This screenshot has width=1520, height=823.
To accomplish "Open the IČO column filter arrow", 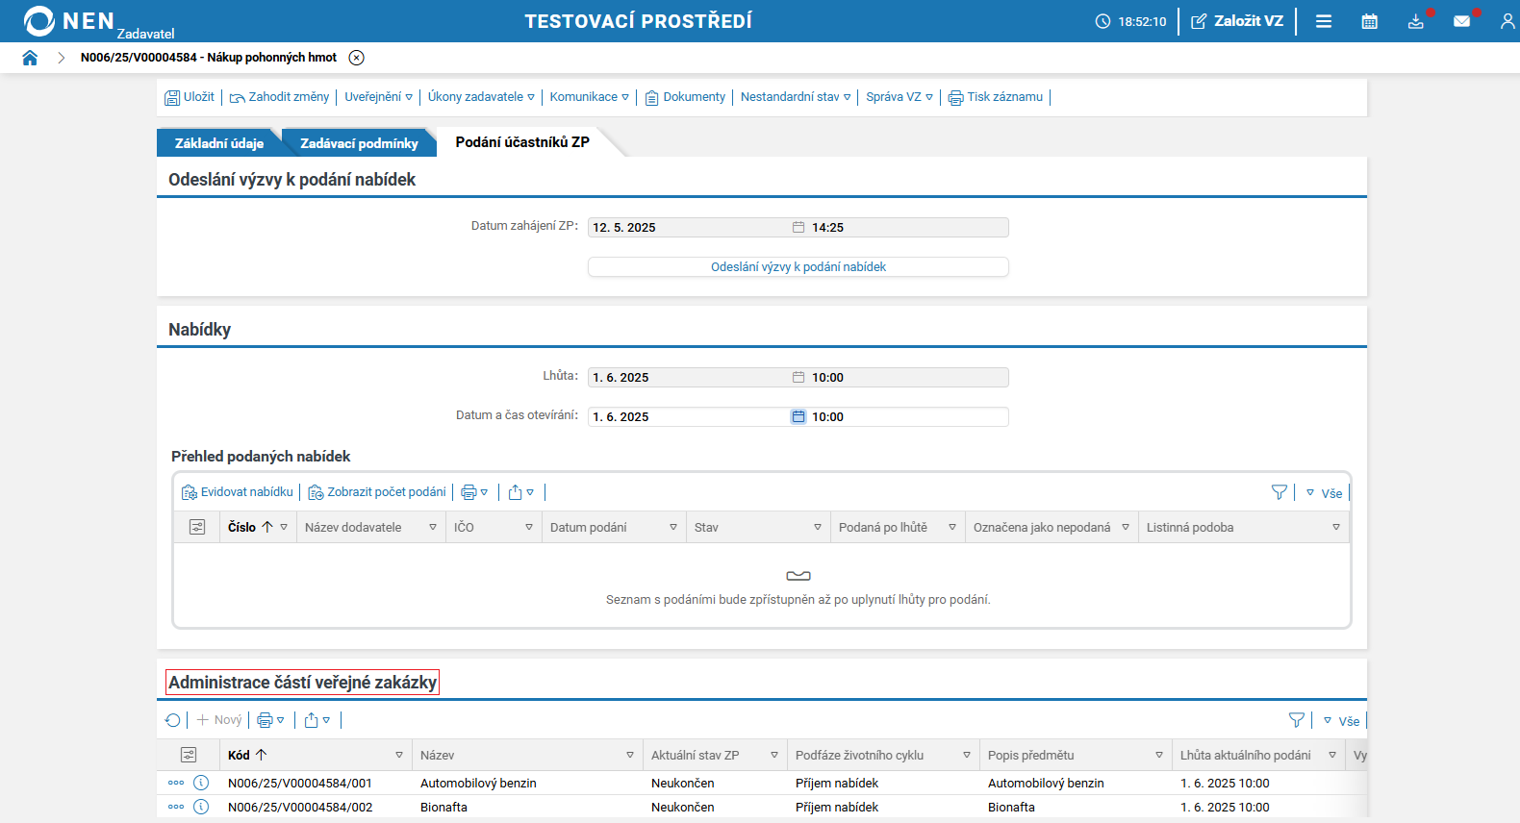I will [x=529, y=528].
